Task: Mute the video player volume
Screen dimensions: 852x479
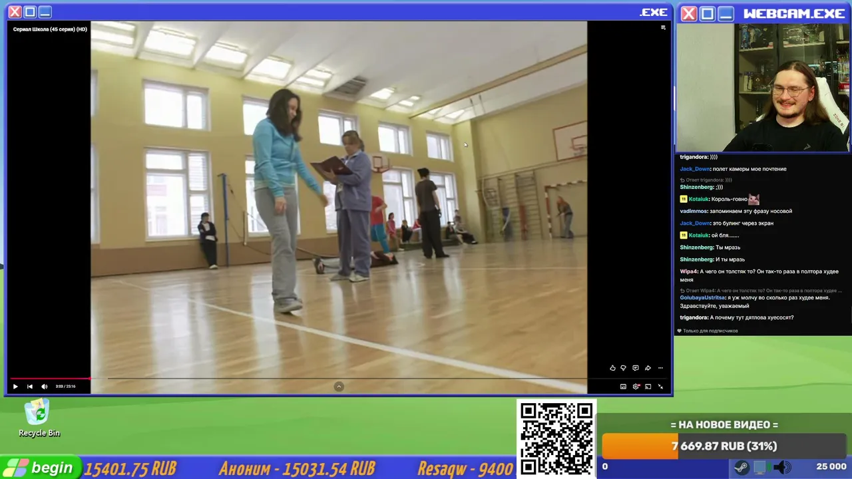Action: (x=45, y=387)
